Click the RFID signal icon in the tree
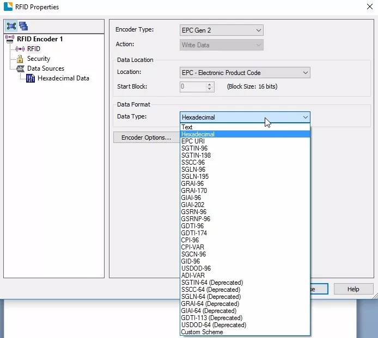This screenshot has width=378, height=338. [20, 49]
